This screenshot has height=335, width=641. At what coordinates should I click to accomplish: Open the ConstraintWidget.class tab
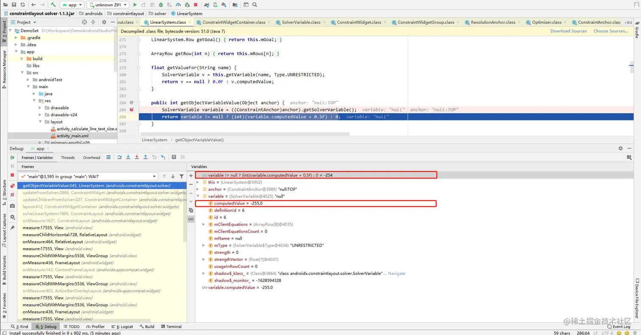click(x=358, y=22)
